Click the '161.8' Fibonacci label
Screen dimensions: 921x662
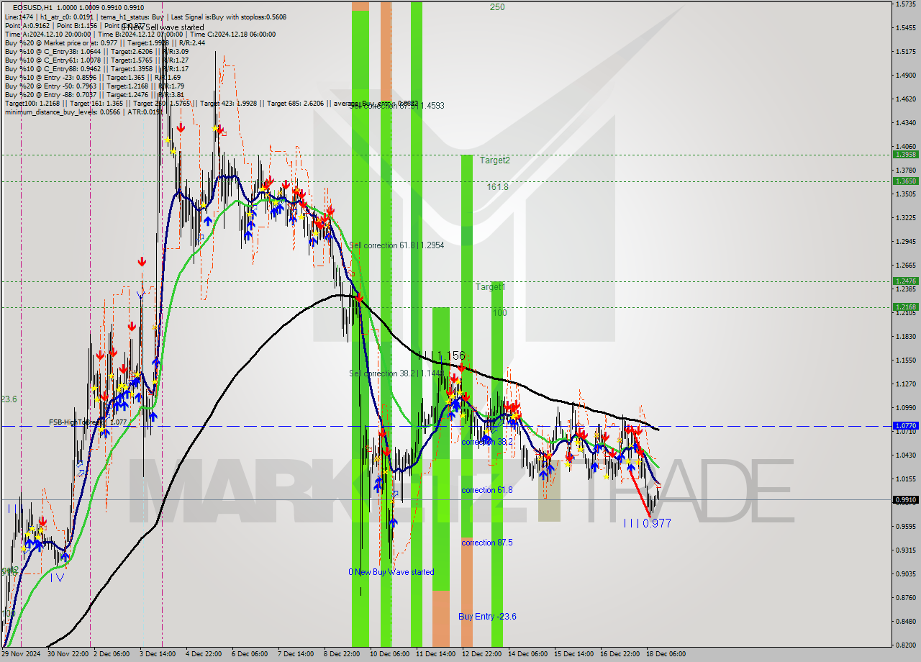pyautogui.click(x=498, y=186)
